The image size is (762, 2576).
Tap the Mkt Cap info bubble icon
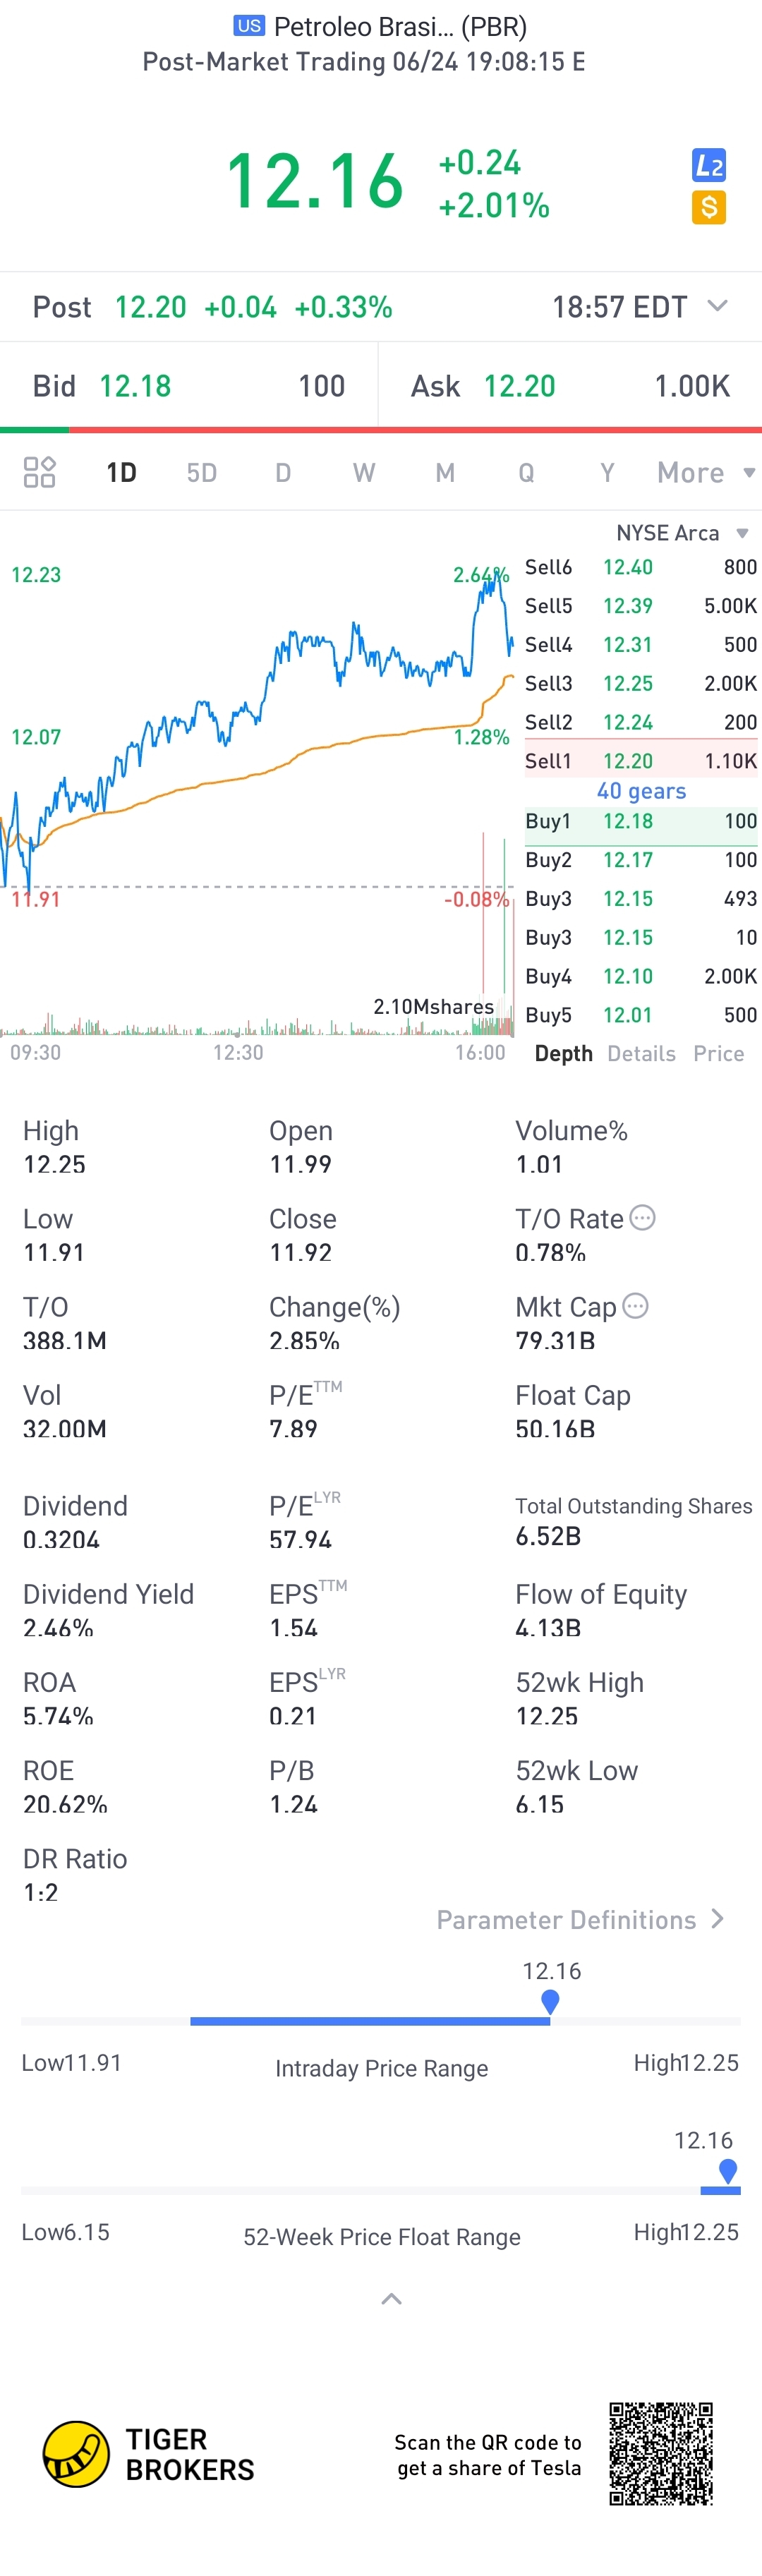[x=636, y=1305]
